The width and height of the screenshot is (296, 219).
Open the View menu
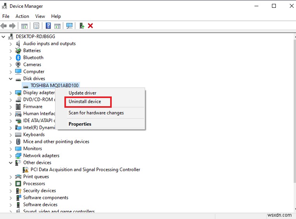tap(40, 16)
